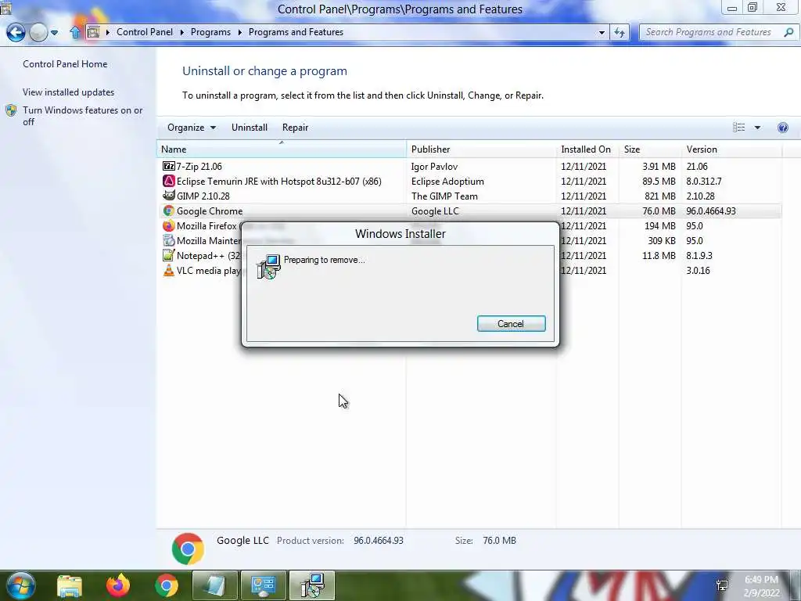Click Programs in the breadcrumb path

(x=210, y=32)
